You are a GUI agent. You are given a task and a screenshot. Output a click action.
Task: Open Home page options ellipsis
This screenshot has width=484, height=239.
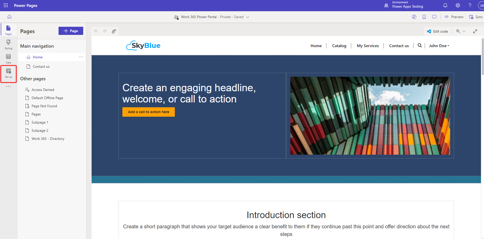[81, 57]
